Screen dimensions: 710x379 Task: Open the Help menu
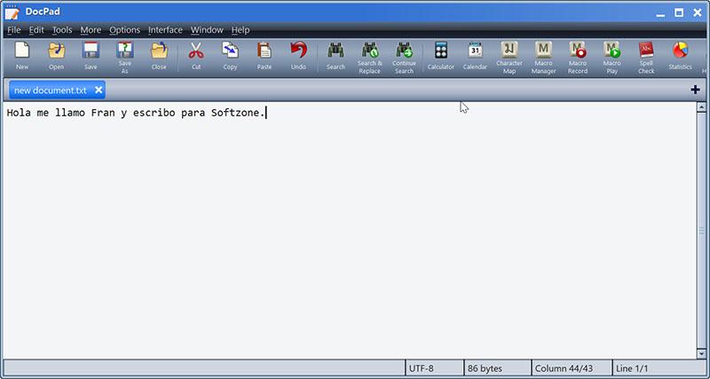click(x=241, y=30)
